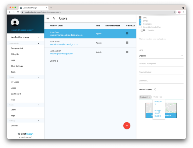Viewport: 193px width, 148px height.
Task: Open Chat Settings in sidebar
Action: tap(17, 66)
